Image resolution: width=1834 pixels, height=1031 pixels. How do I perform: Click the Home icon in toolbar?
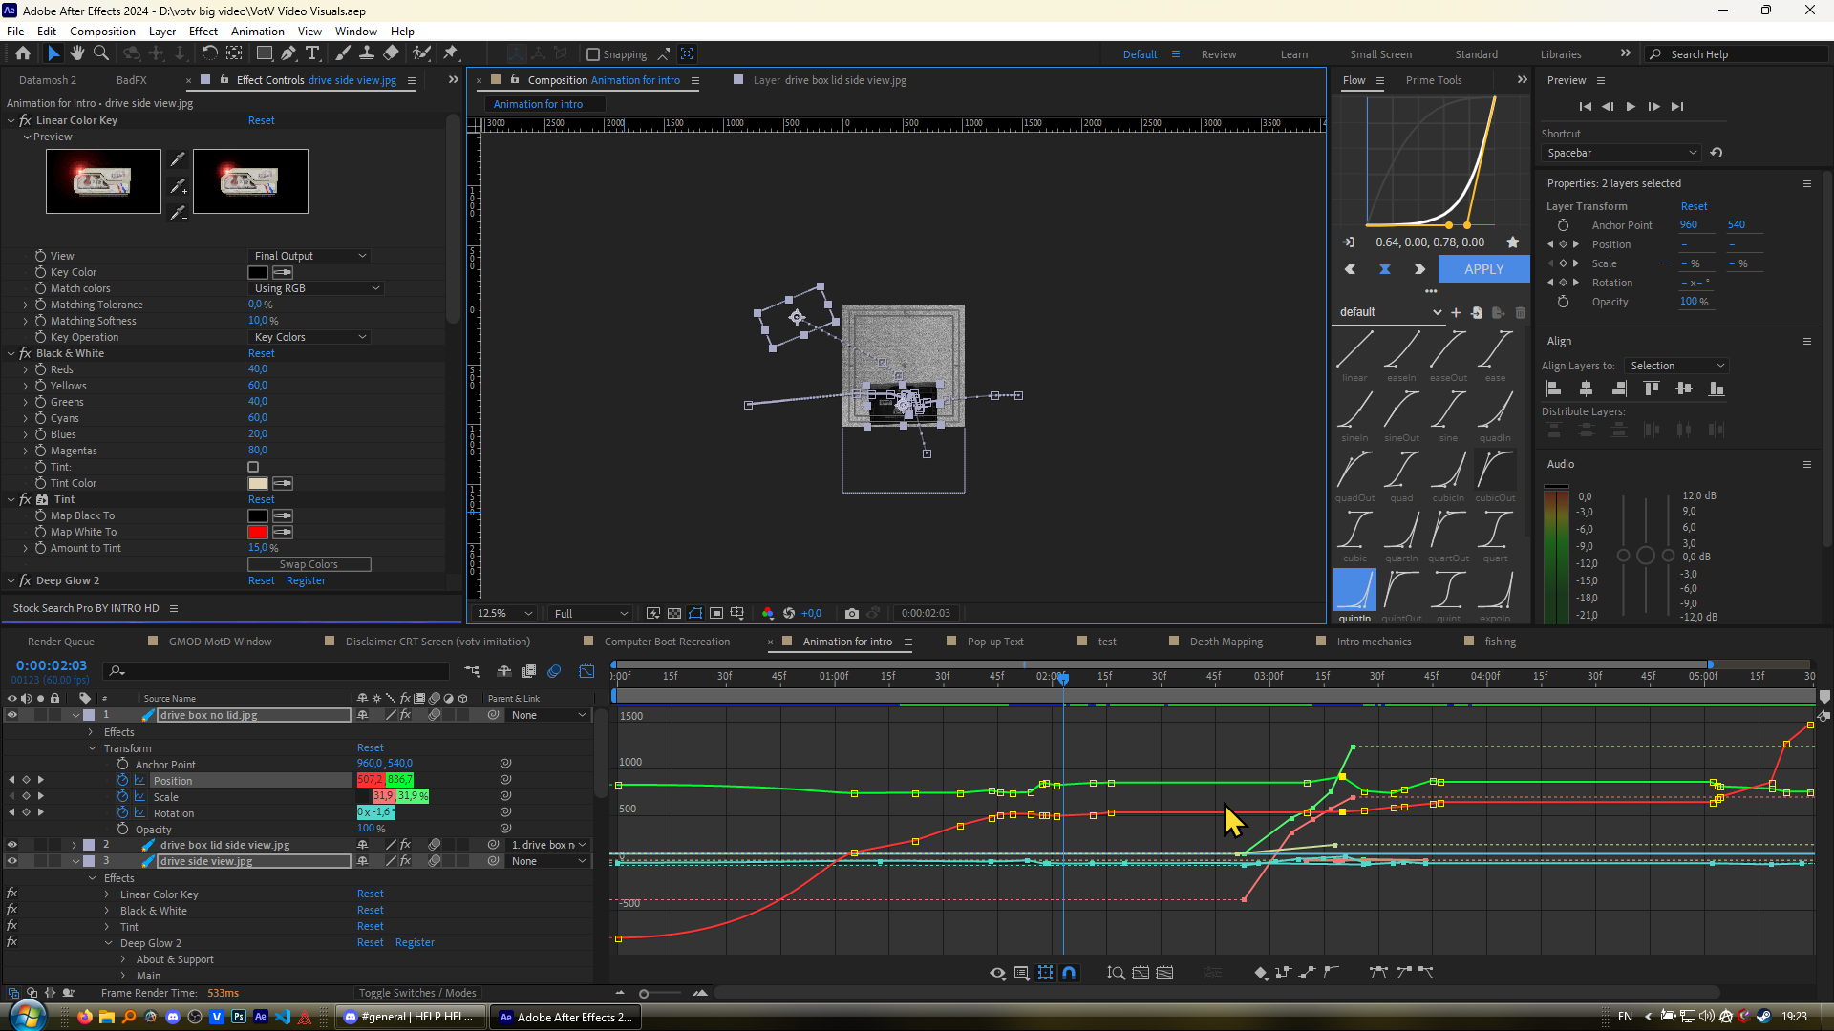23,53
